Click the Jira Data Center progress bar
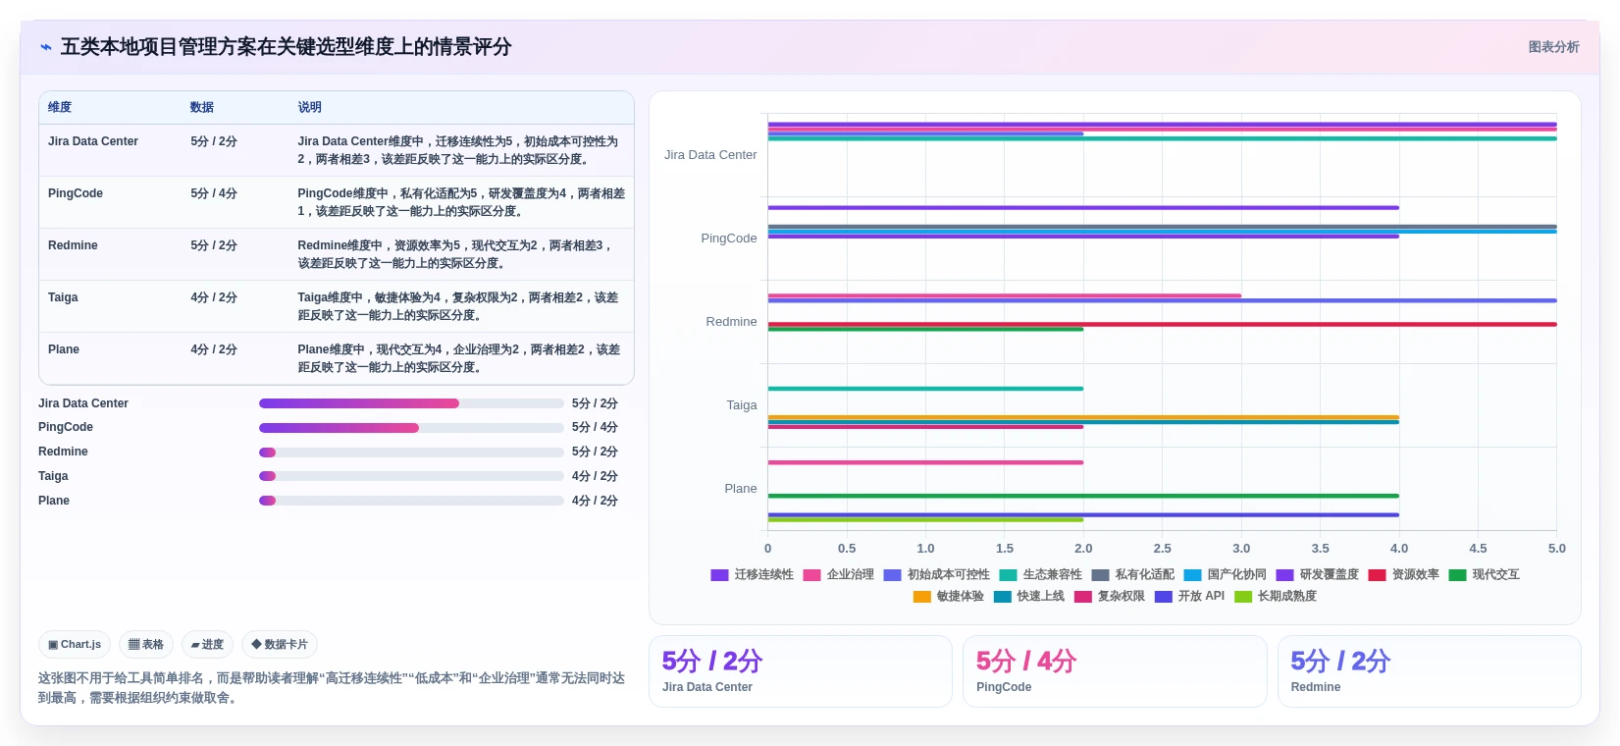1620x746 pixels. pyautogui.click(x=411, y=403)
